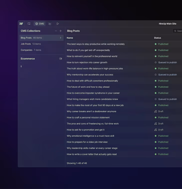Image resolution: width=182 pixels, height=189 pixels.
Task: Open 'How to write a cover letter' post
Action: pos(92,154)
